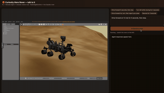
Task: Switch to the Insert tab
Action: pyautogui.click(x=9, y=24)
